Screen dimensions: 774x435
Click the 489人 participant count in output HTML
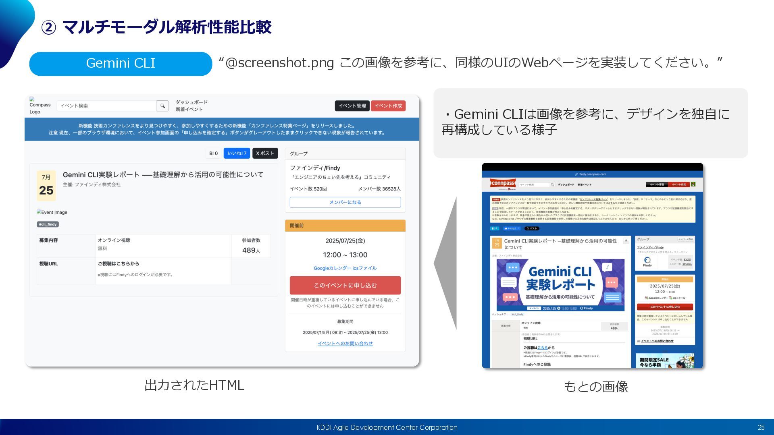coord(251,250)
